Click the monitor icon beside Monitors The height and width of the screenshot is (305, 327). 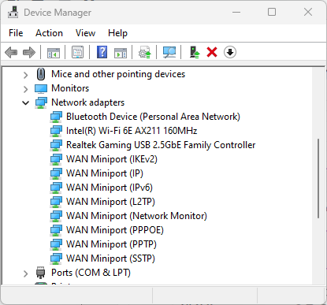point(41,88)
